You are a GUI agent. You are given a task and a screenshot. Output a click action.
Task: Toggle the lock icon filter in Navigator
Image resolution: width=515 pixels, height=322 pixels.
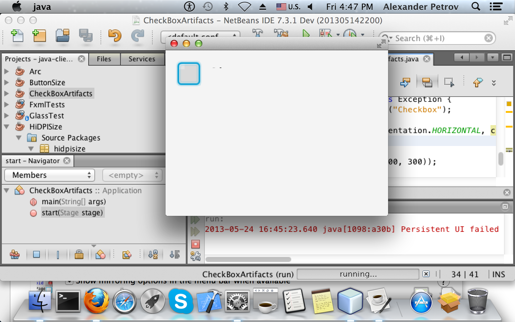point(79,254)
